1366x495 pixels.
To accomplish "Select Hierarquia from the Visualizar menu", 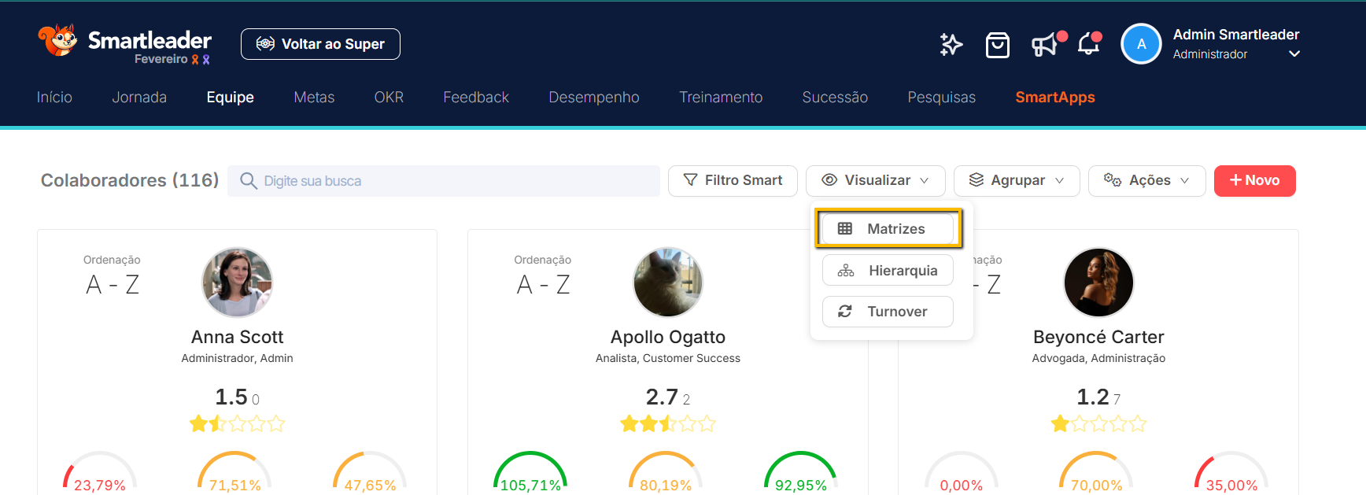I will pos(888,271).
